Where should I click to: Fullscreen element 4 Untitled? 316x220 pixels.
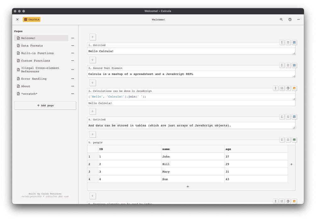pos(288,117)
